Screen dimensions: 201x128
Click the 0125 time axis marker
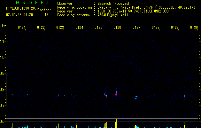[x=98, y=28]
